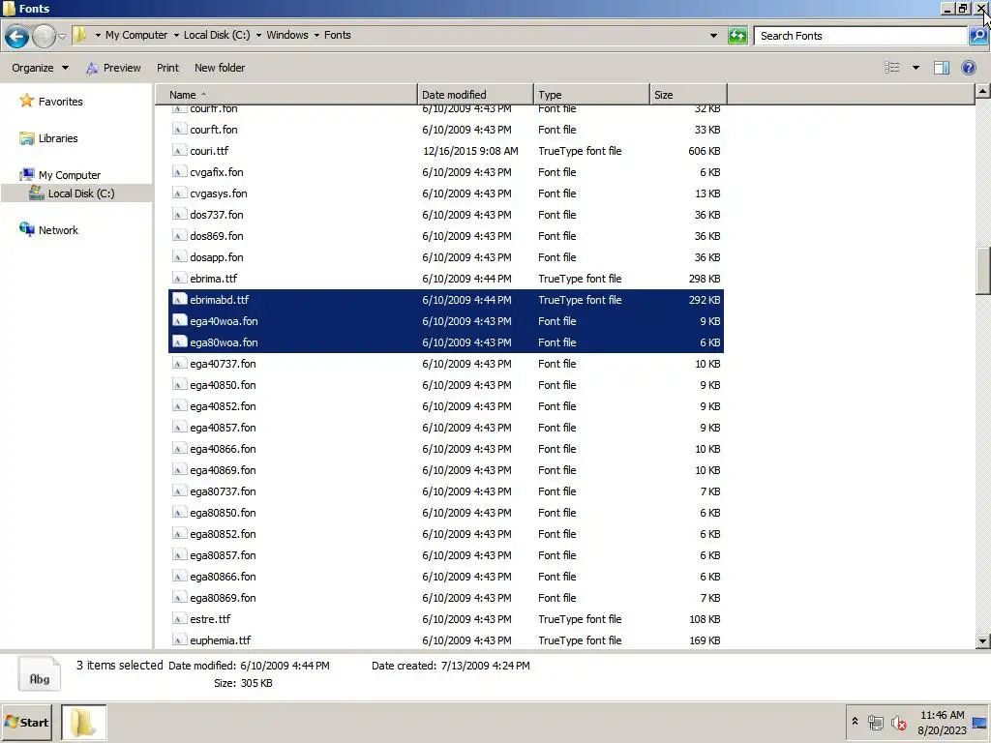Click the network tray icon

[875, 722]
